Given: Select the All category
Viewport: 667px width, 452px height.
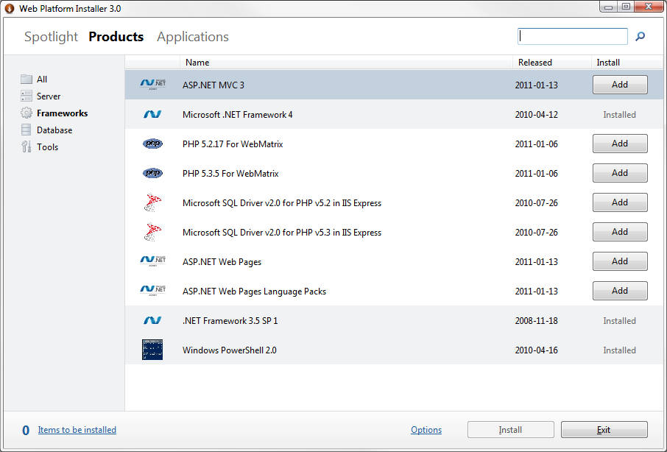Looking at the screenshot, I should 42,80.
